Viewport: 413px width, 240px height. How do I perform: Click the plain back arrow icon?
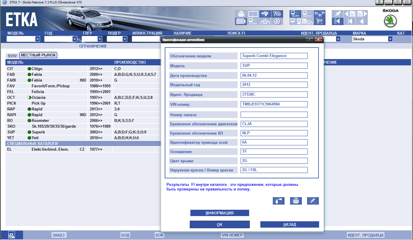(362, 21)
